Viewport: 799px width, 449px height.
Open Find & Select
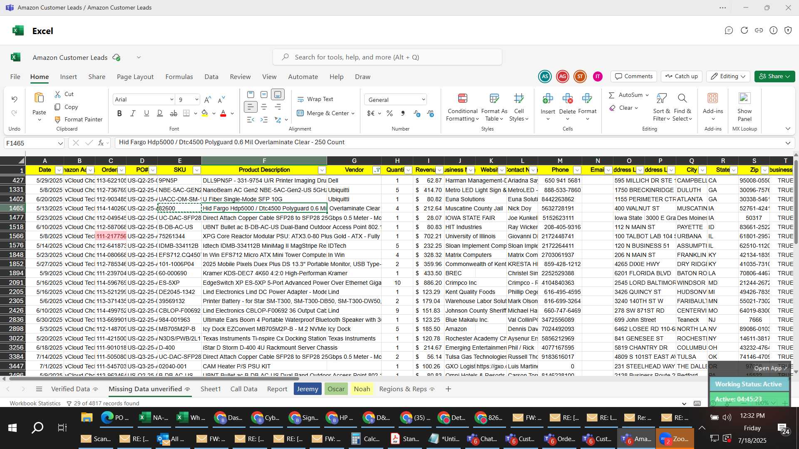pyautogui.click(x=682, y=107)
